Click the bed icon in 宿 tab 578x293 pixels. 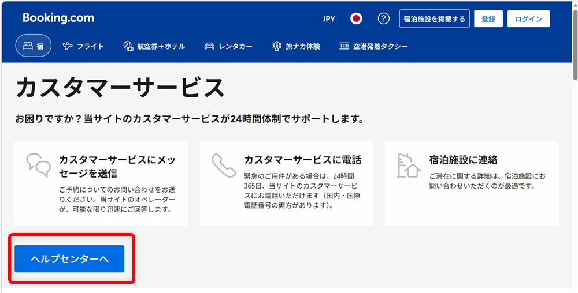click(x=27, y=46)
